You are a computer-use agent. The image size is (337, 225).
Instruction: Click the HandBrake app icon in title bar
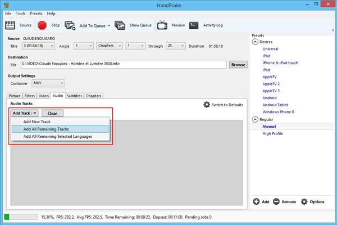click(x=6, y=4)
